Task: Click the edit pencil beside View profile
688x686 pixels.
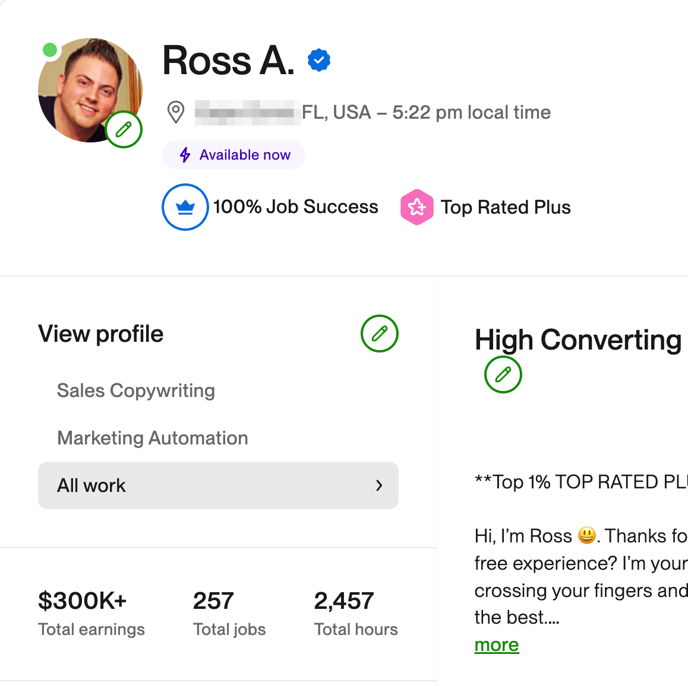Action: 379,334
